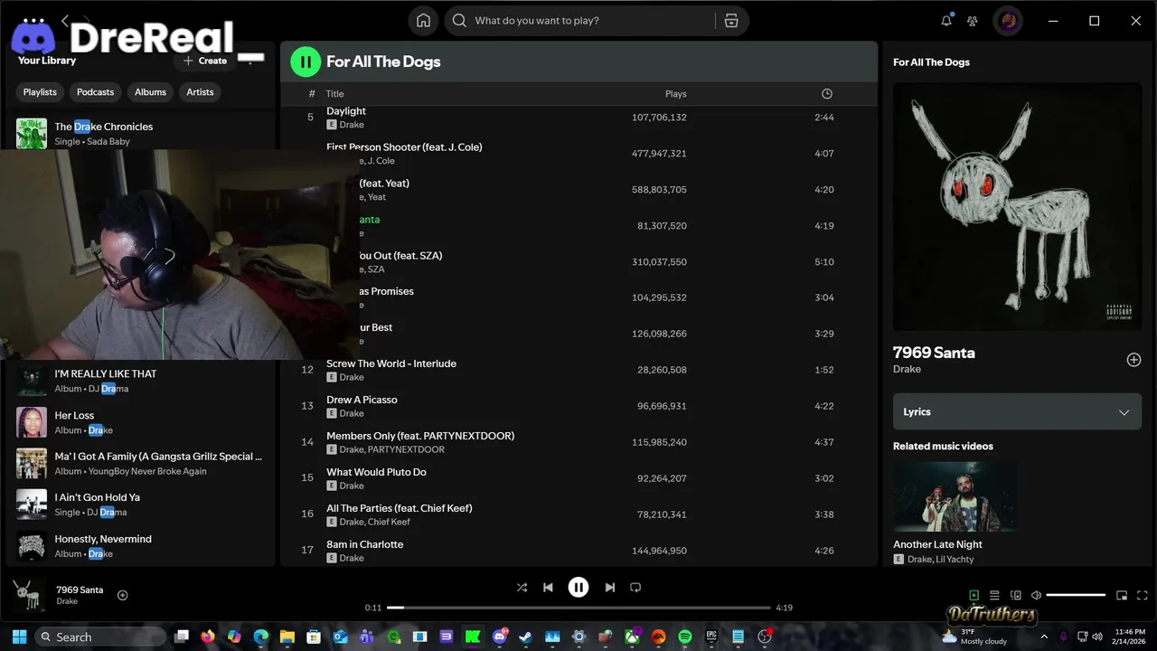Open File Explorer from the taskbar
This screenshot has width=1157, height=651.
point(287,637)
